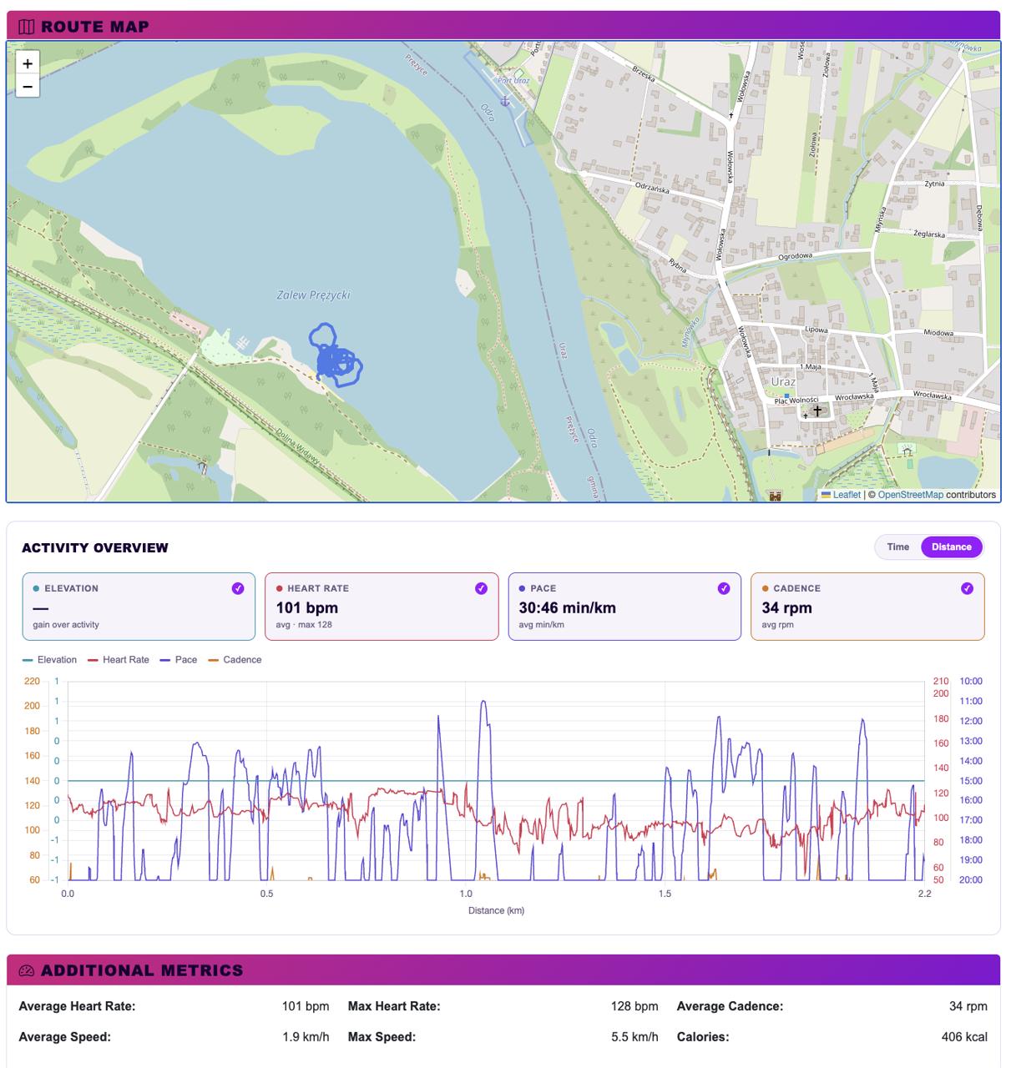Click the Additional Metrics gauge icon
The width and height of the screenshot is (1011, 1068).
[27, 970]
